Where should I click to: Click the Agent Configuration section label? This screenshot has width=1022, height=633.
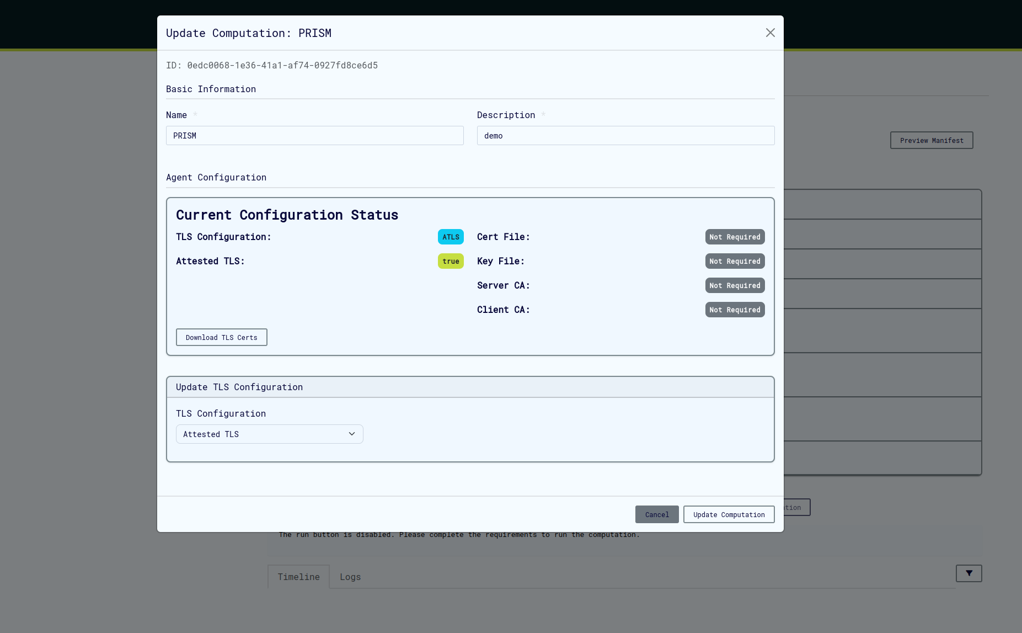pyautogui.click(x=216, y=177)
